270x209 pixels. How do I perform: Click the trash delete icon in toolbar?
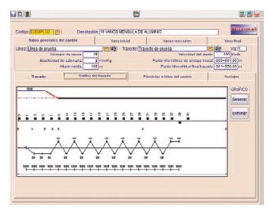[28, 14]
